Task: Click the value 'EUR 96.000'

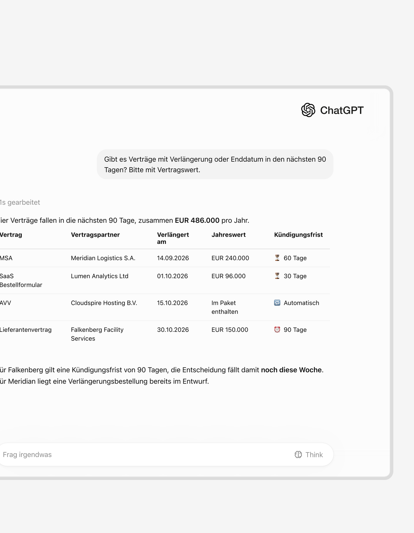Action: (229, 276)
